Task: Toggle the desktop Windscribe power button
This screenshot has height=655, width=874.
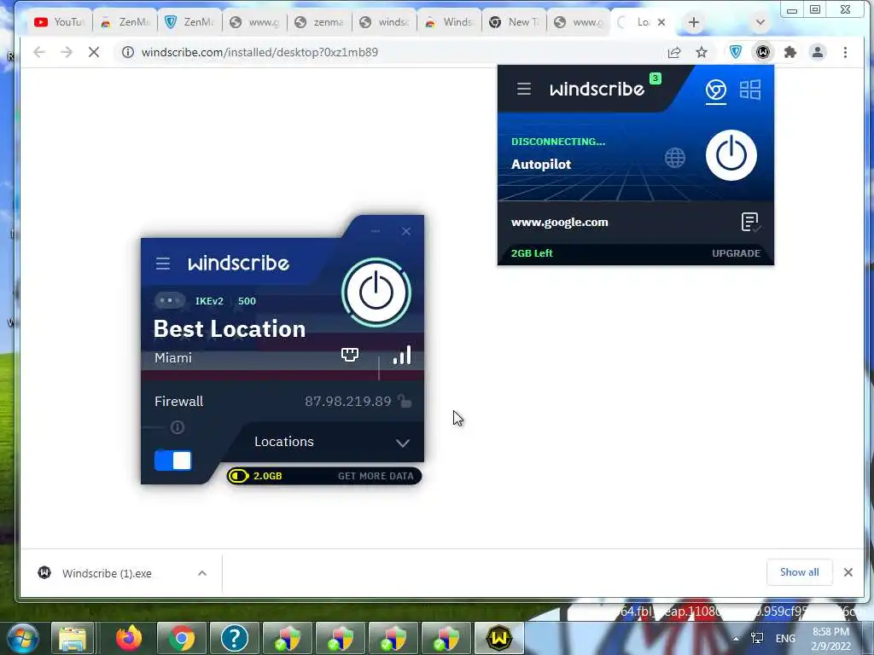Action: coord(376,293)
